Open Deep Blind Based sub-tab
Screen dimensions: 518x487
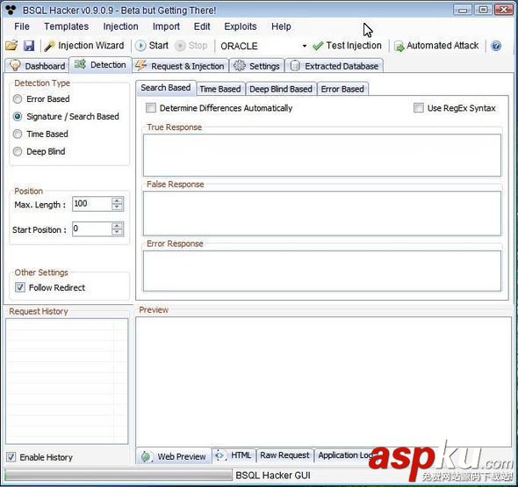[281, 89]
